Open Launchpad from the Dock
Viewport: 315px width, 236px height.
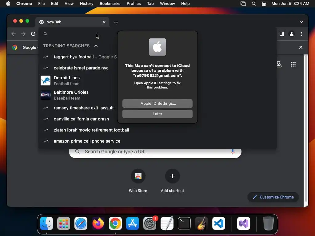click(64, 223)
